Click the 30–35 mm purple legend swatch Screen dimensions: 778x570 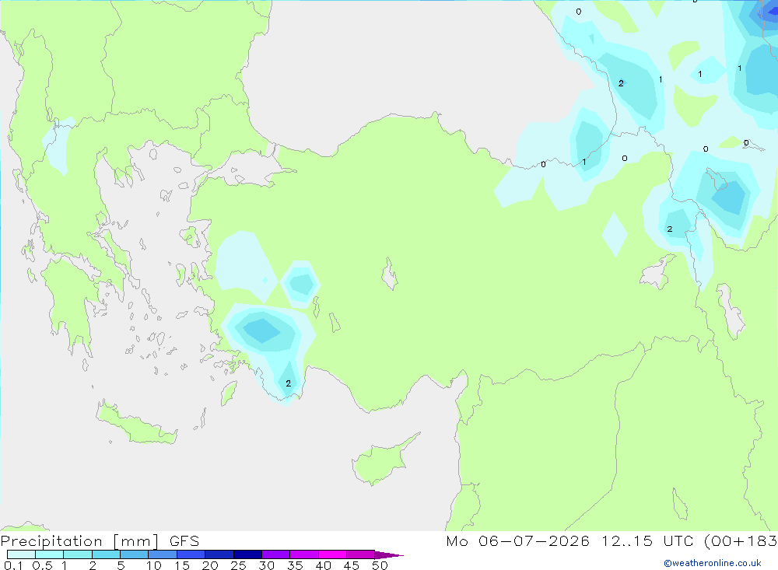276,554
